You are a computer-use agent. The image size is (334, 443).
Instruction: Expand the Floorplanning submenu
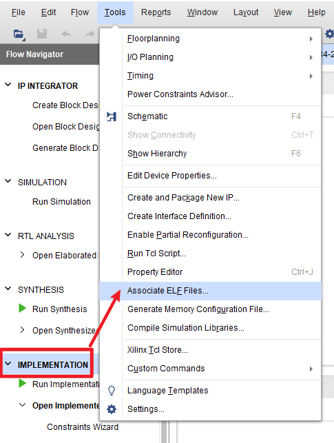click(x=311, y=39)
